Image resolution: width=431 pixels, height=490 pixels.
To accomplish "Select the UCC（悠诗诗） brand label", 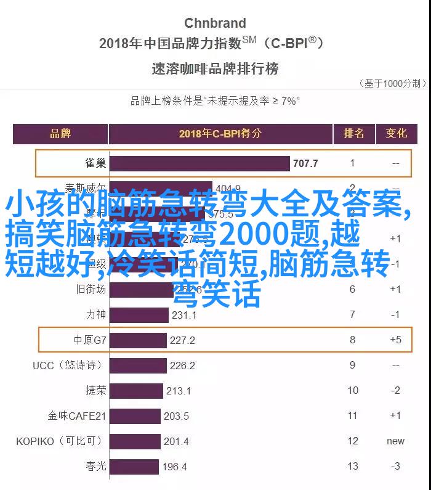I will point(68,365).
